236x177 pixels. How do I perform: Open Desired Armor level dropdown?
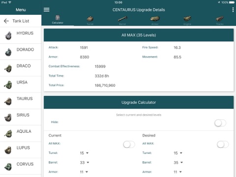pyautogui.click(x=178, y=172)
